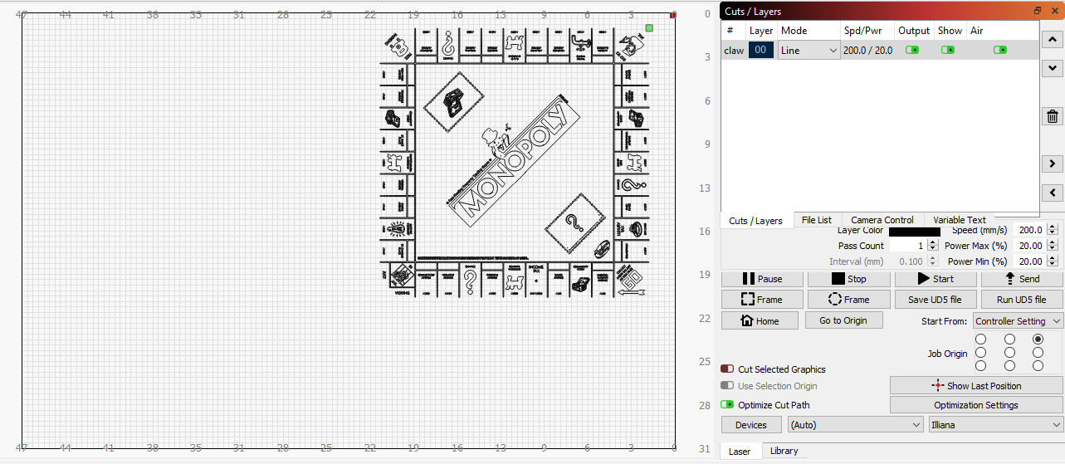1065x464 pixels.
Task: Show the last laser position
Action: point(976,386)
